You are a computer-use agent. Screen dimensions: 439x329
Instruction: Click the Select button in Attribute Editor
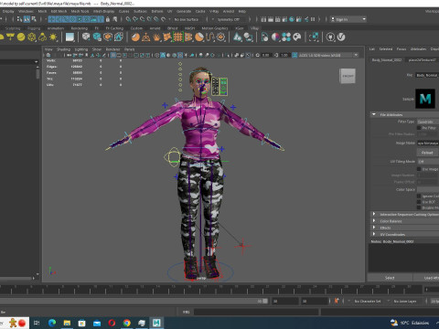tap(390, 278)
